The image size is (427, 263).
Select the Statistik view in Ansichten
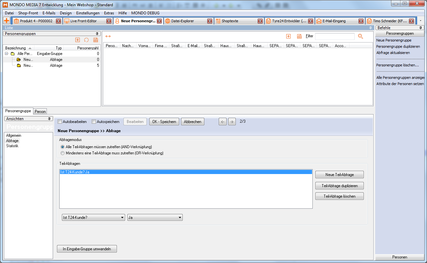tap(12, 146)
